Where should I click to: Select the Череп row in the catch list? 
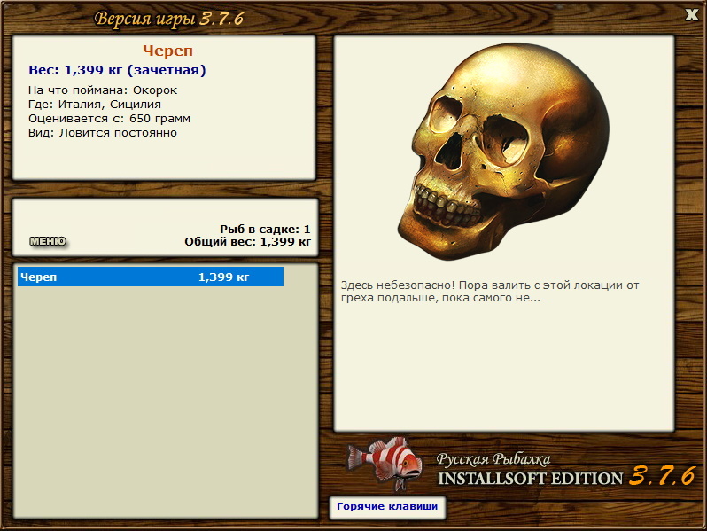pyautogui.click(x=151, y=277)
